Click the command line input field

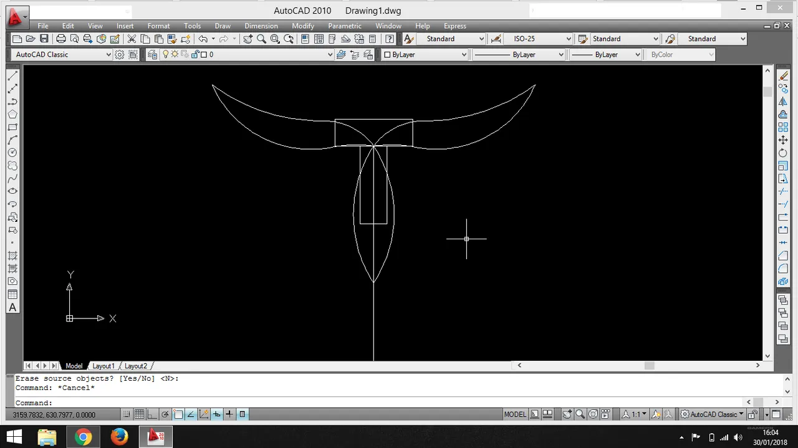pyautogui.click(x=380, y=403)
